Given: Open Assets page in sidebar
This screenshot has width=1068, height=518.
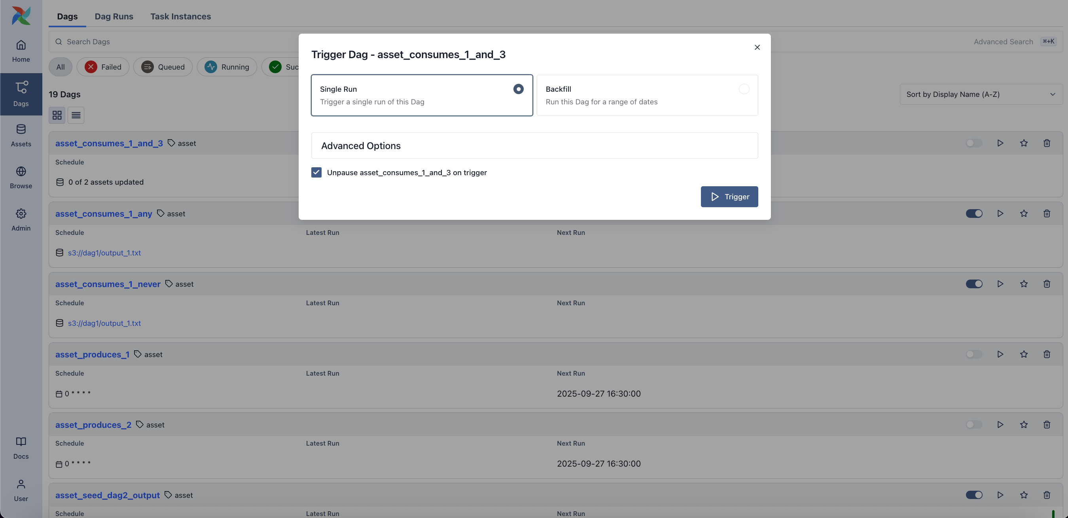Looking at the screenshot, I should [x=21, y=135].
